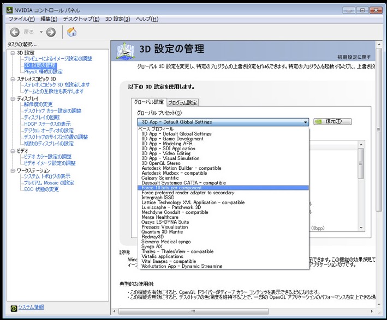Select Force 10 bits per component preset
Screen dimensions: 387x320
[223, 188]
